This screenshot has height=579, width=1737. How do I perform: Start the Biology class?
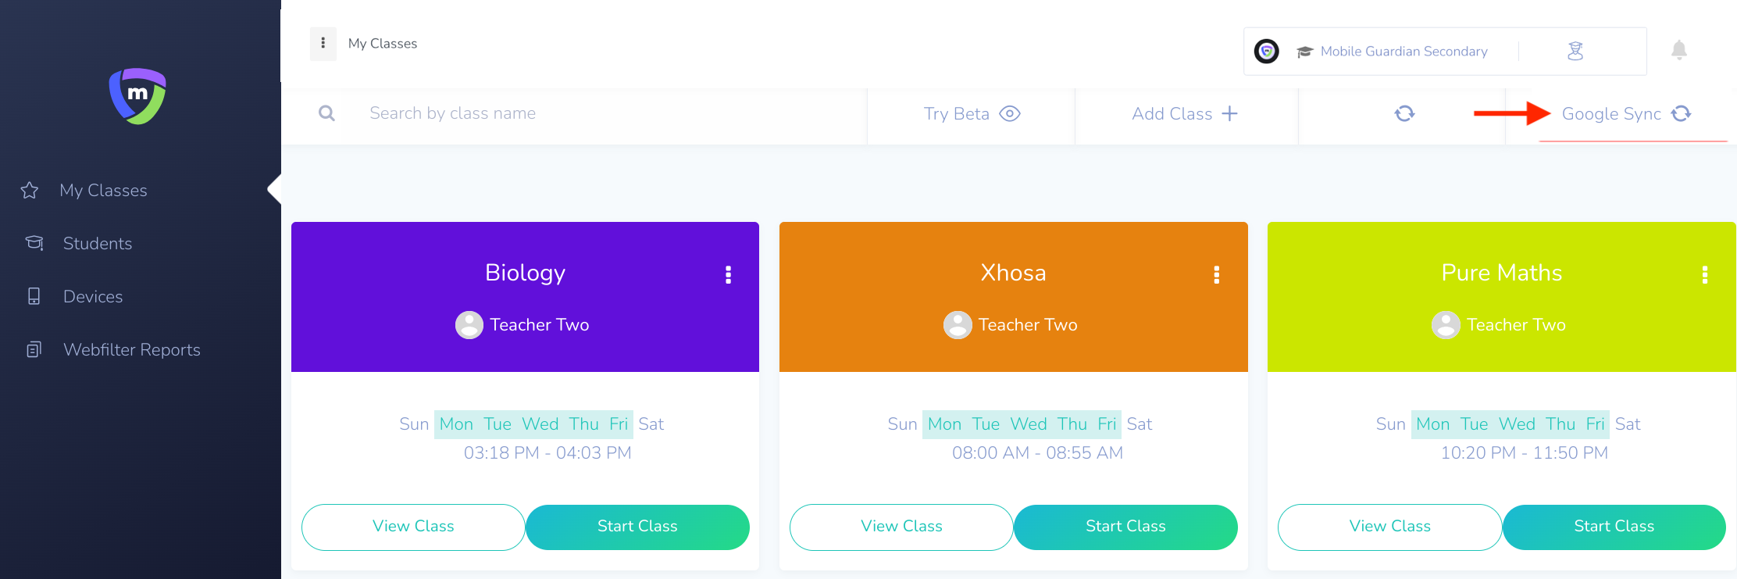(637, 527)
